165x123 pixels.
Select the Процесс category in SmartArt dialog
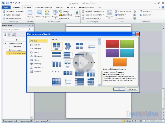[38, 49]
